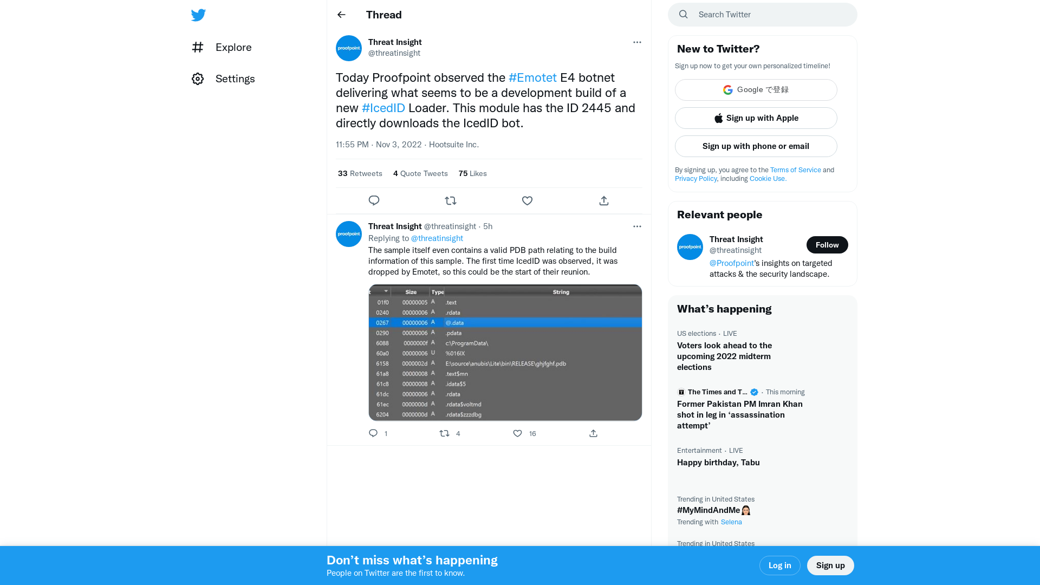Click the Twitter bird logo
This screenshot has width=1040, height=585.
pyautogui.click(x=198, y=15)
